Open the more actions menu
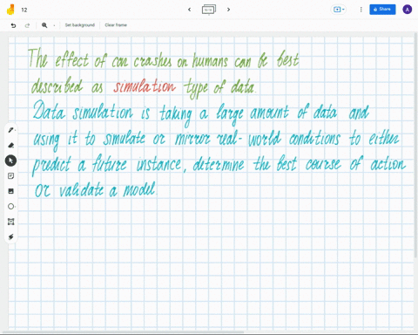 (361, 10)
